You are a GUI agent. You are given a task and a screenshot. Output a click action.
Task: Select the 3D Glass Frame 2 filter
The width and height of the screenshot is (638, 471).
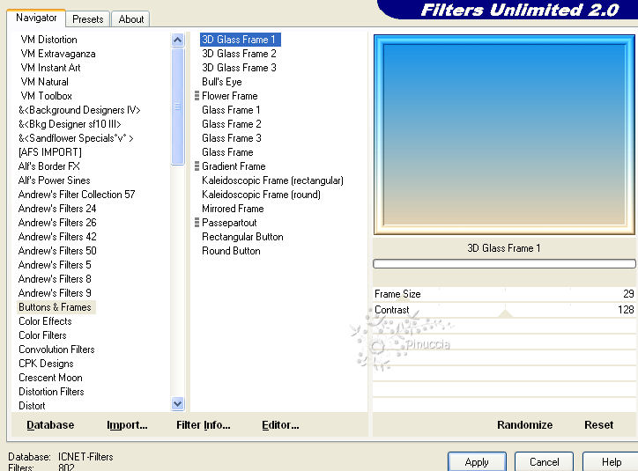tap(239, 54)
